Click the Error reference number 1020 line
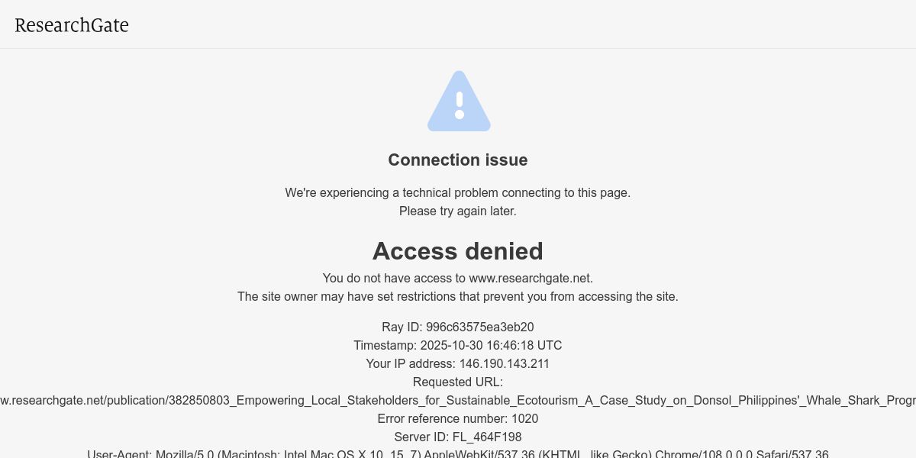This screenshot has height=458, width=916. (x=458, y=418)
